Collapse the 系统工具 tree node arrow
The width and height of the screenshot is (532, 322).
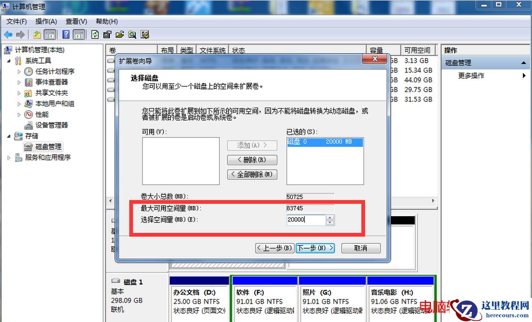9,61
